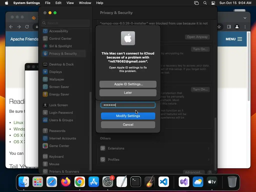Open the Advanced... button in Privacy & Security
The width and height of the screenshot is (256, 192).
tap(194, 172)
